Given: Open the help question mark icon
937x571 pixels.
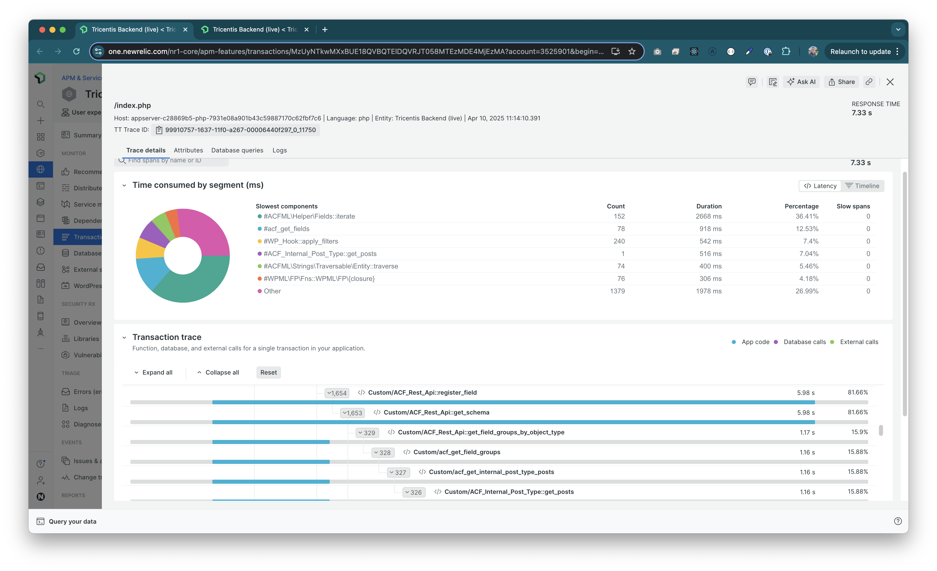Looking at the screenshot, I should point(898,521).
